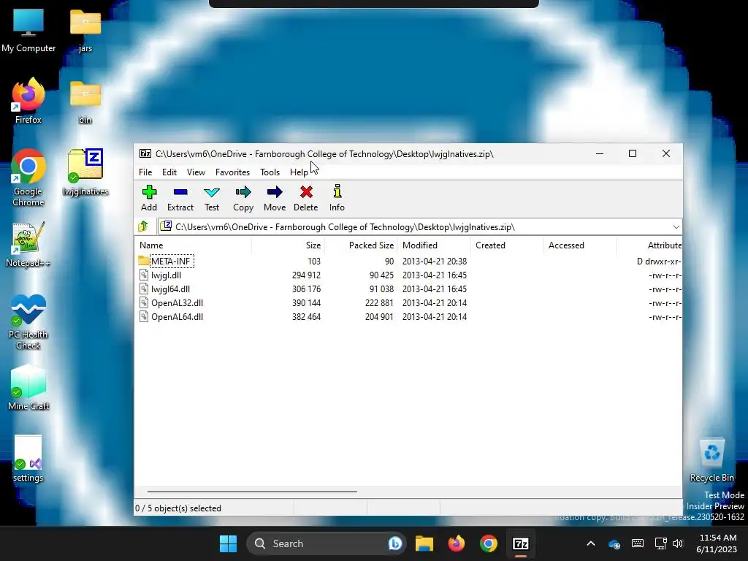
Task: Click the OneDrive sync tray icon
Action: (x=614, y=543)
